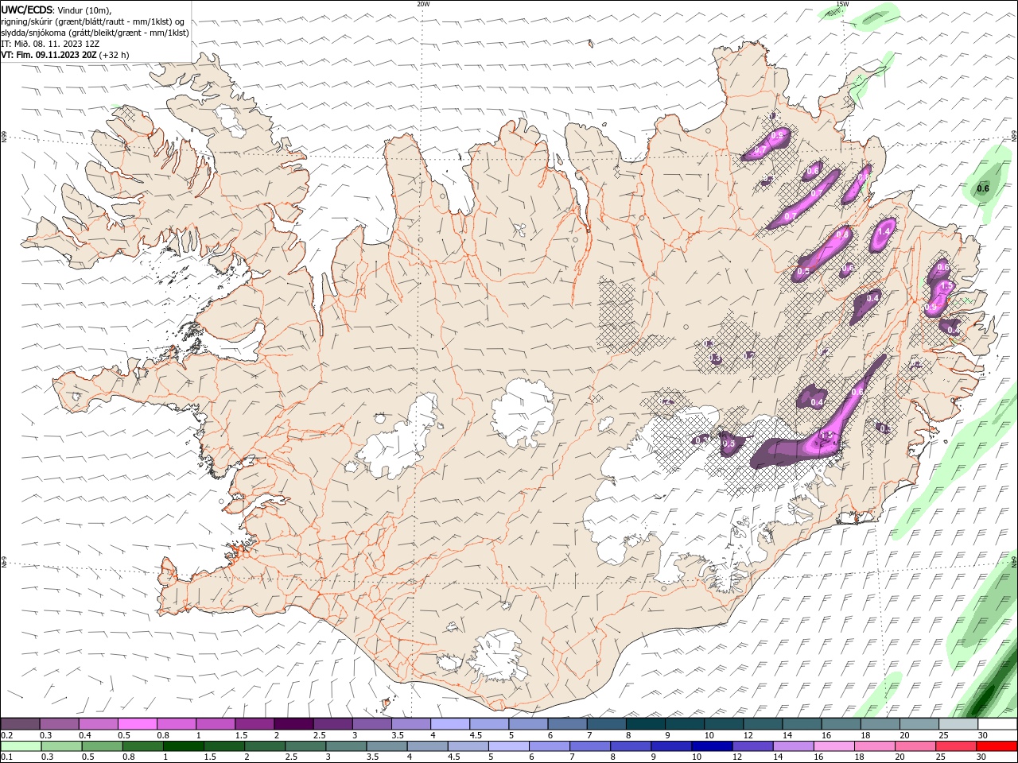1018x763 pixels.
Task: Pick the 0.2 swatch in top legend row
Action: 20,724
